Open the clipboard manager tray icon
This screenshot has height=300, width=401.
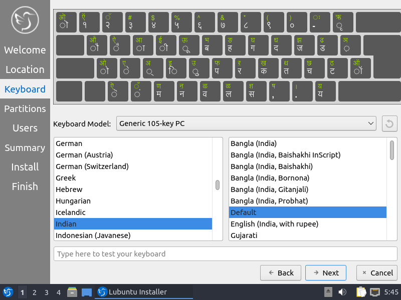click(x=360, y=292)
